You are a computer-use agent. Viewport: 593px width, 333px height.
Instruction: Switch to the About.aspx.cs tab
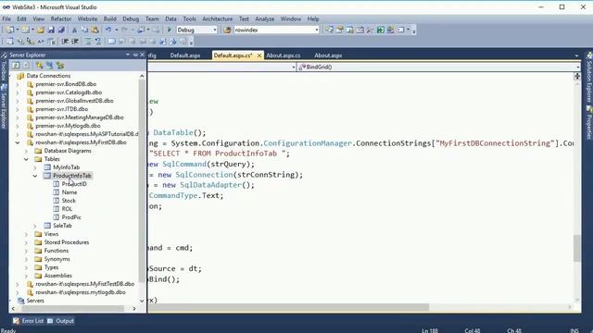click(x=284, y=55)
